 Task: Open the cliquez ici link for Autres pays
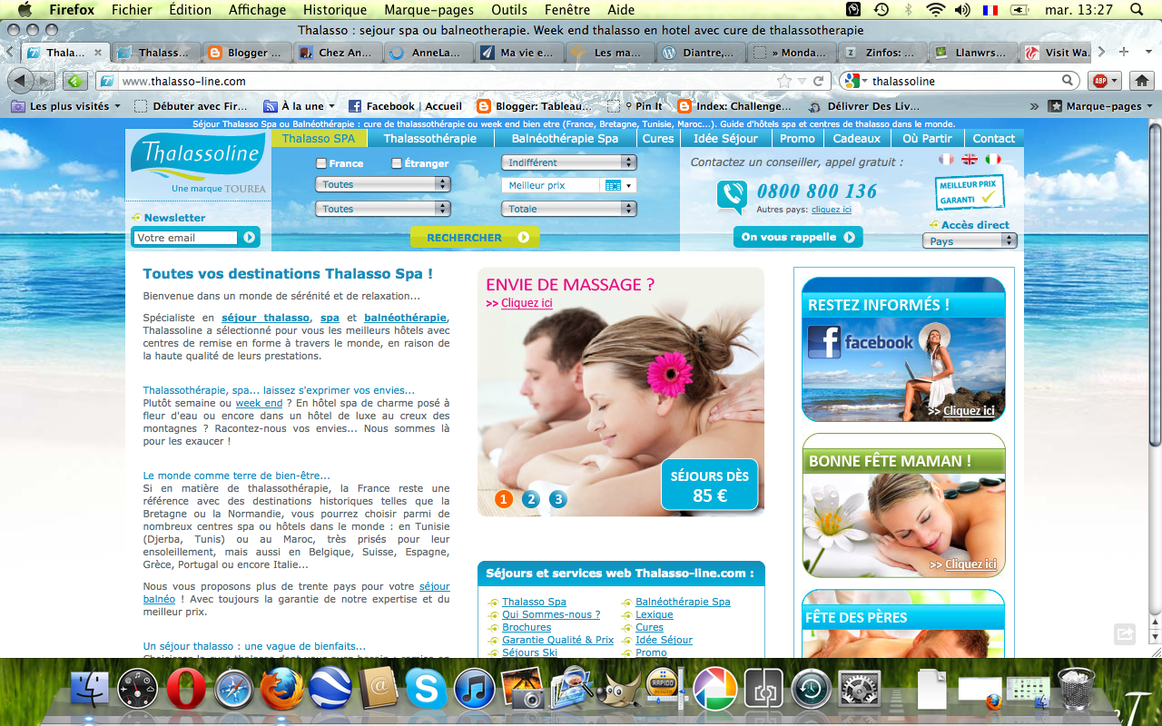[x=832, y=210]
